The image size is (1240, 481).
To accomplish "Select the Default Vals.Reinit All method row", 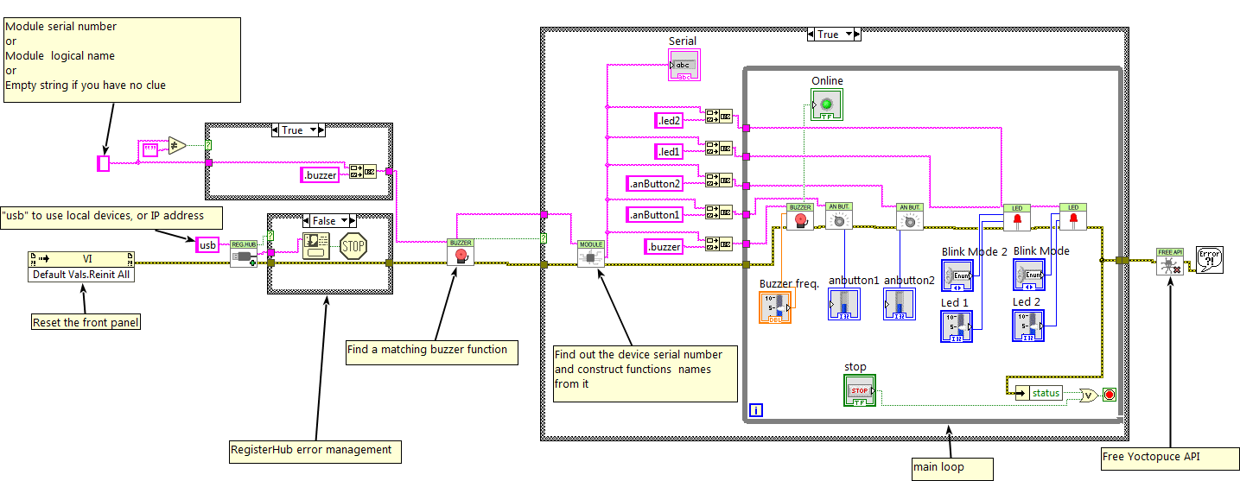I will pos(81,275).
